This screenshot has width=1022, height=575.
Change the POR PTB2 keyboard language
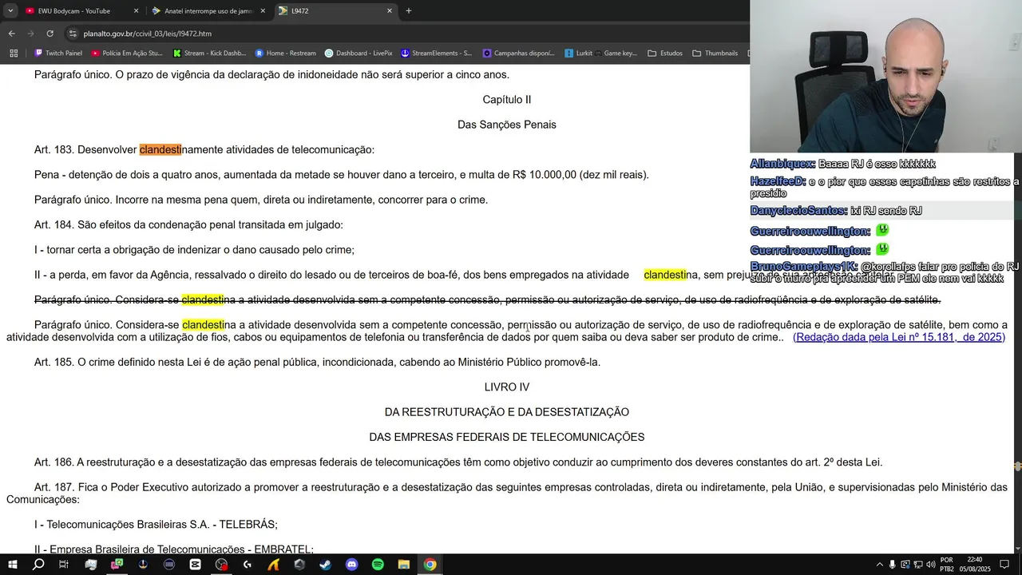tap(947, 565)
